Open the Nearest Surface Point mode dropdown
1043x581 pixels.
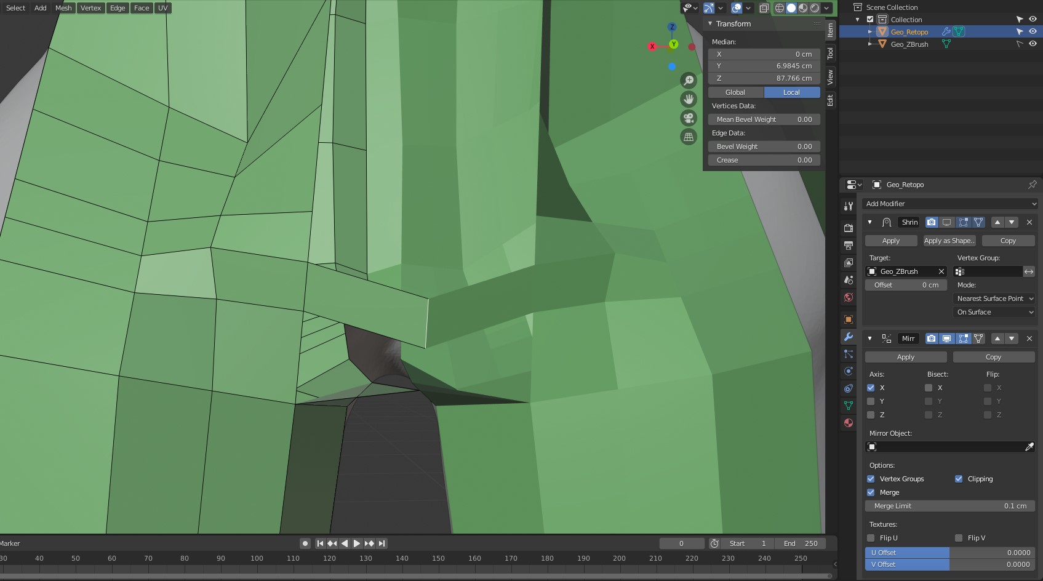pyautogui.click(x=994, y=299)
